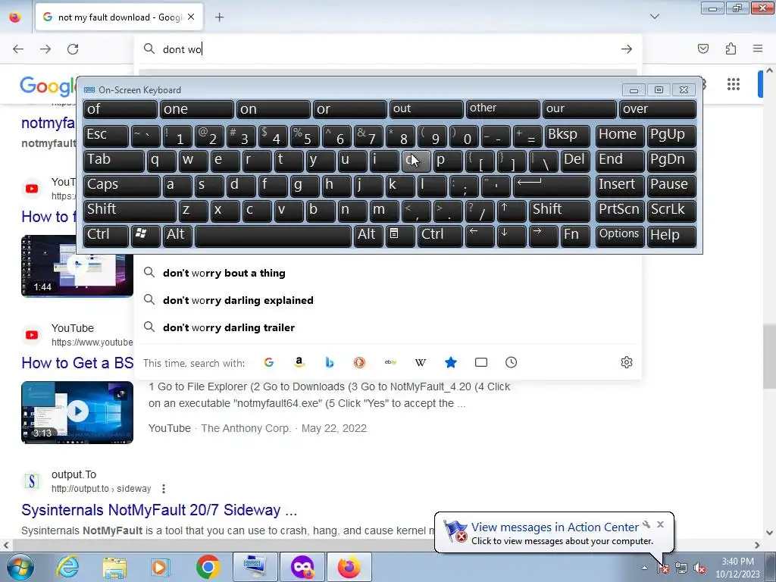Reload the current page
Screen dimensions: 776x582
pyautogui.click(x=73, y=49)
